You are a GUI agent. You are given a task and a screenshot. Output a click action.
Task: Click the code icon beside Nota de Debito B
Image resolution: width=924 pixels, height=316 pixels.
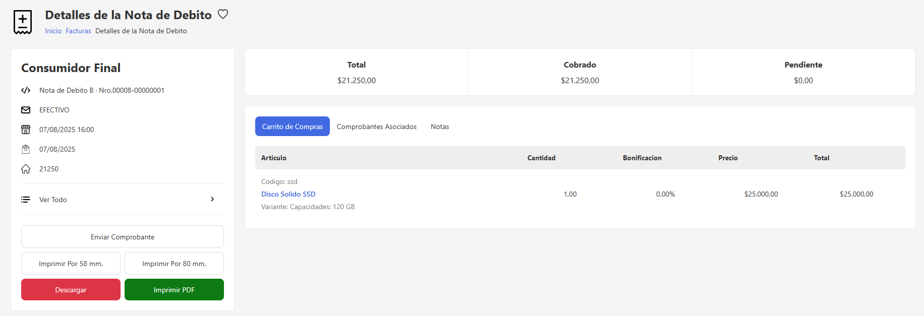(26, 90)
